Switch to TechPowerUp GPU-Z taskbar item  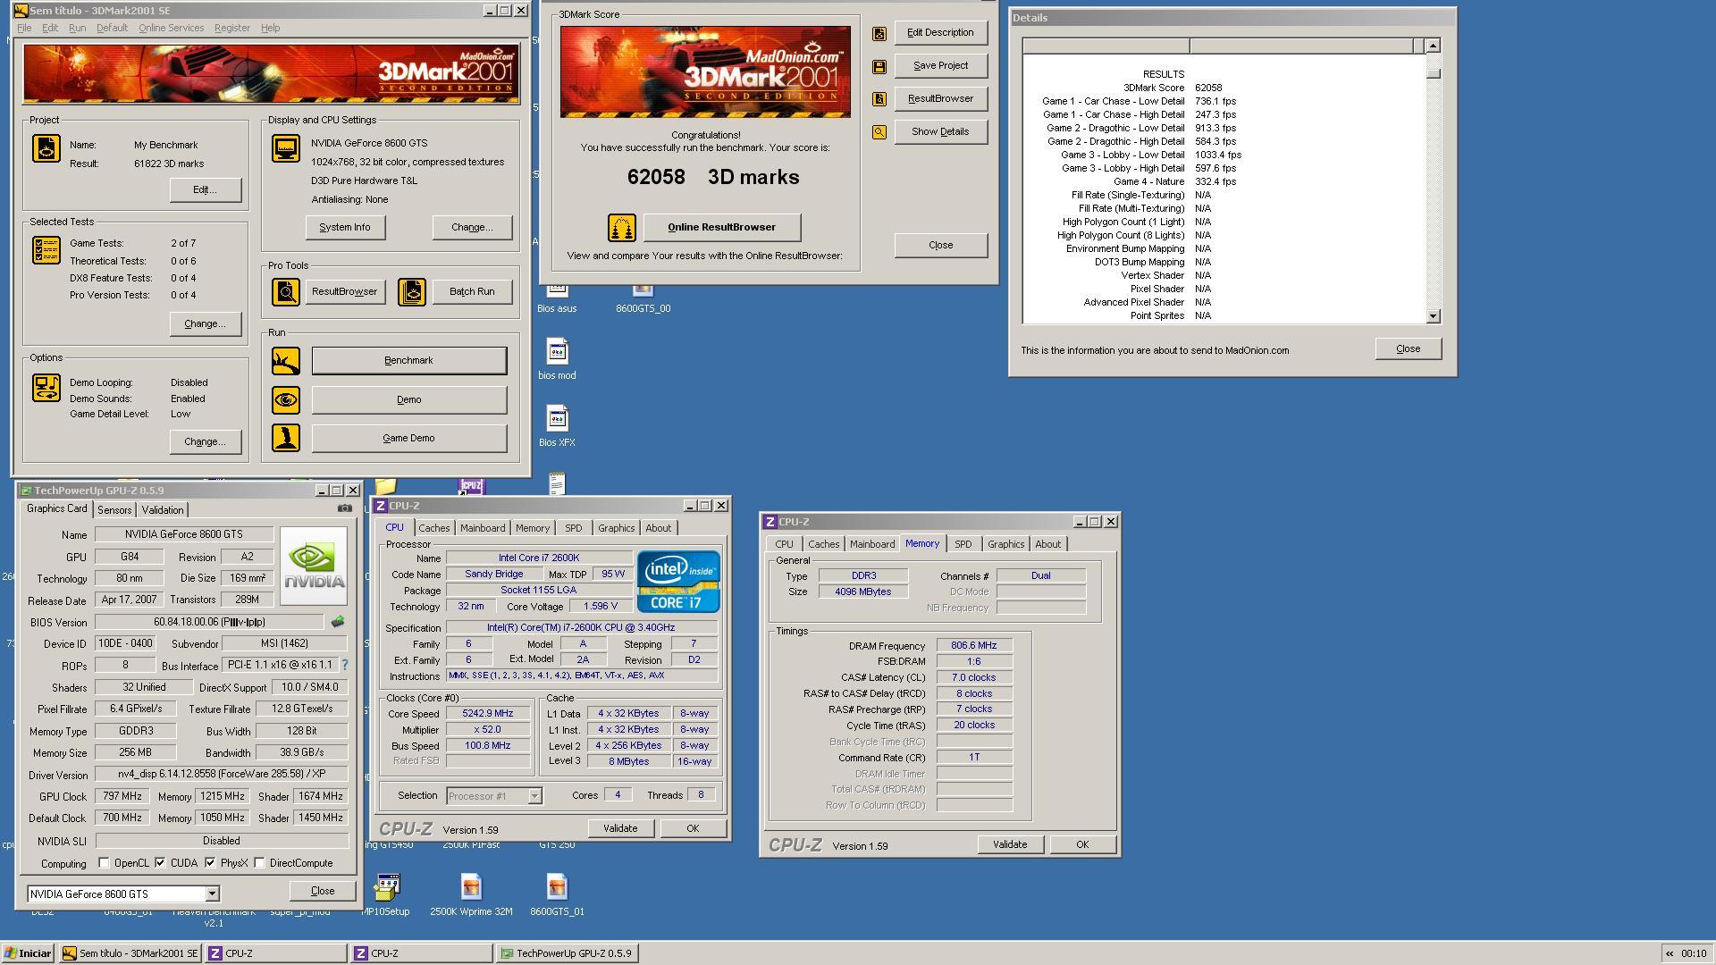click(x=566, y=953)
